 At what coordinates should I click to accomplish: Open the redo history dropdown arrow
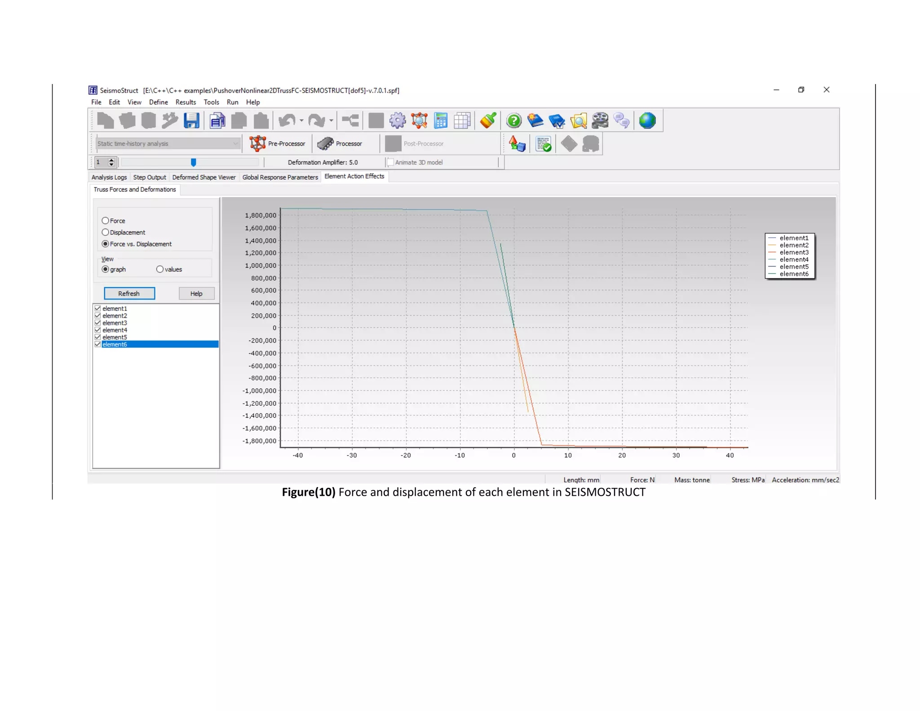coord(331,121)
